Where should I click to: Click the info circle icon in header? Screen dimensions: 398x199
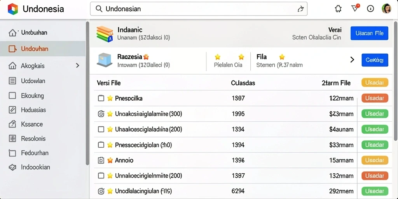370,9
